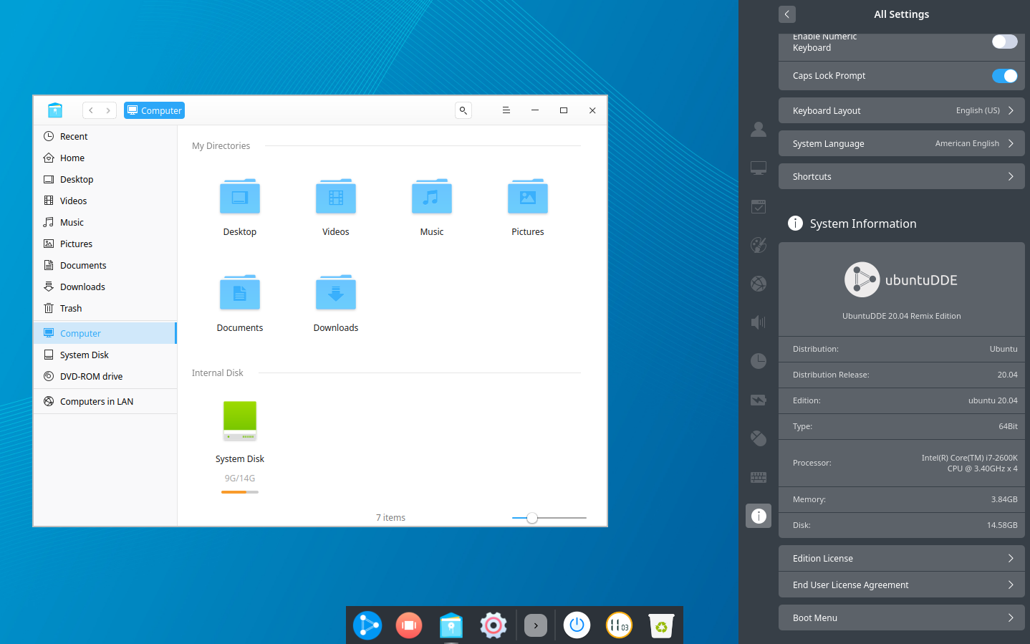Enable the Numeric Keyboard switch

click(1004, 42)
